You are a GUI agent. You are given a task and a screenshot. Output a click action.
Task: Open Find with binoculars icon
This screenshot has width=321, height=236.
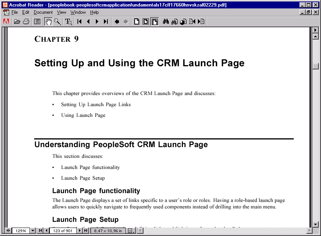point(166,21)
